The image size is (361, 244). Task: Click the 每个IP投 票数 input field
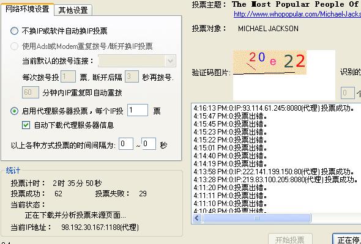point(138,110)
